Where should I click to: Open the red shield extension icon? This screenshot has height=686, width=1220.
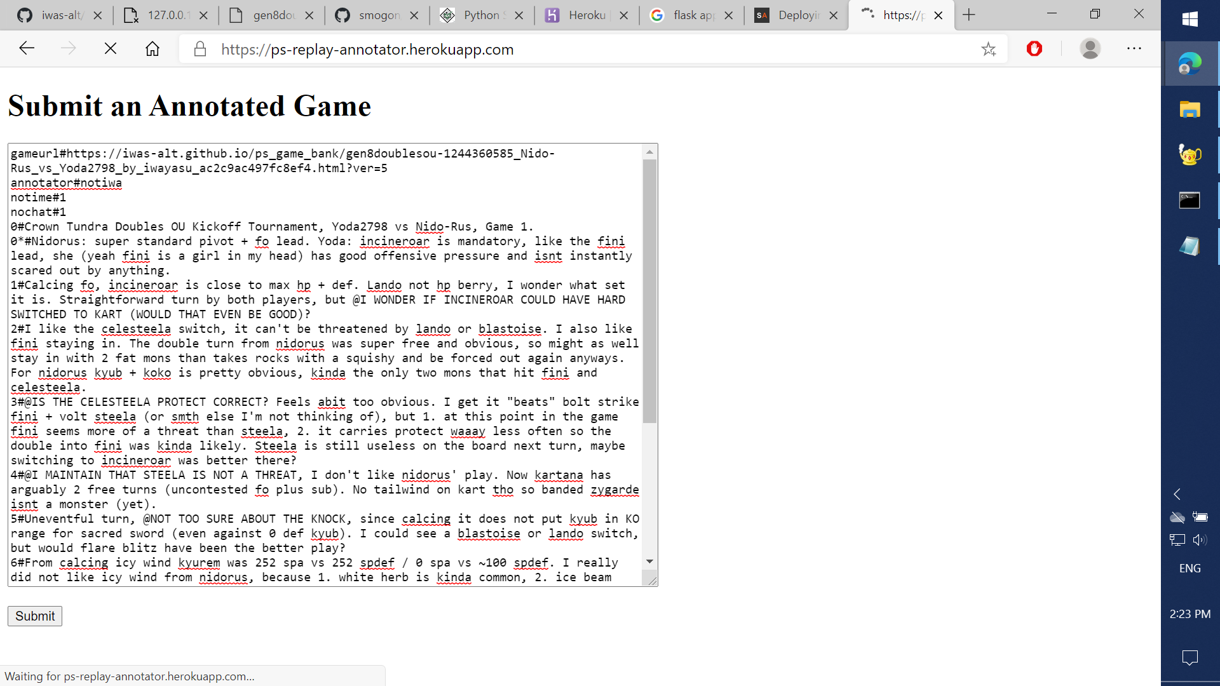tap(1034, 49)
